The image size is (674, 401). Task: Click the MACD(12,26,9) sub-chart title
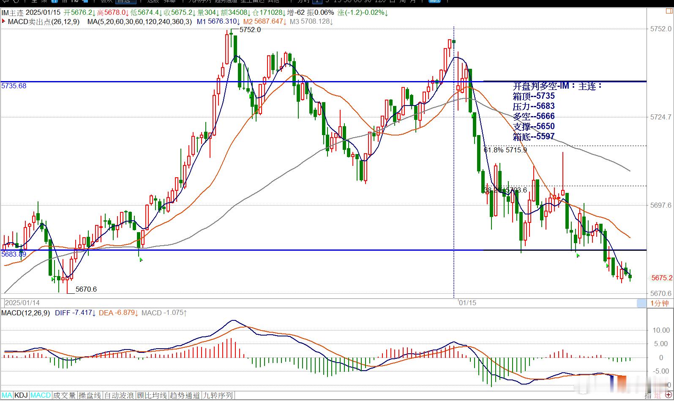[26, 313]
